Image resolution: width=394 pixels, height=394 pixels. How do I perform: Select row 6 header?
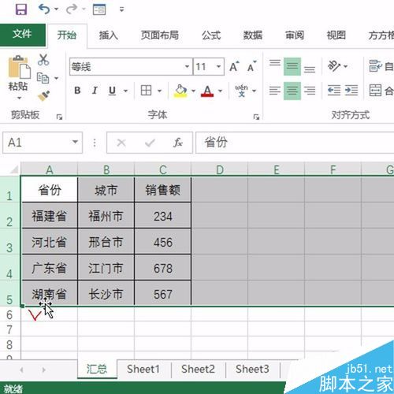click(9, 314)
